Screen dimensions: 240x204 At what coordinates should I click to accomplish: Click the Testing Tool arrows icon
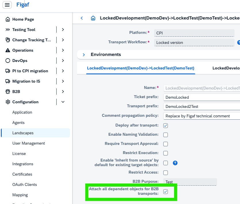8,30
